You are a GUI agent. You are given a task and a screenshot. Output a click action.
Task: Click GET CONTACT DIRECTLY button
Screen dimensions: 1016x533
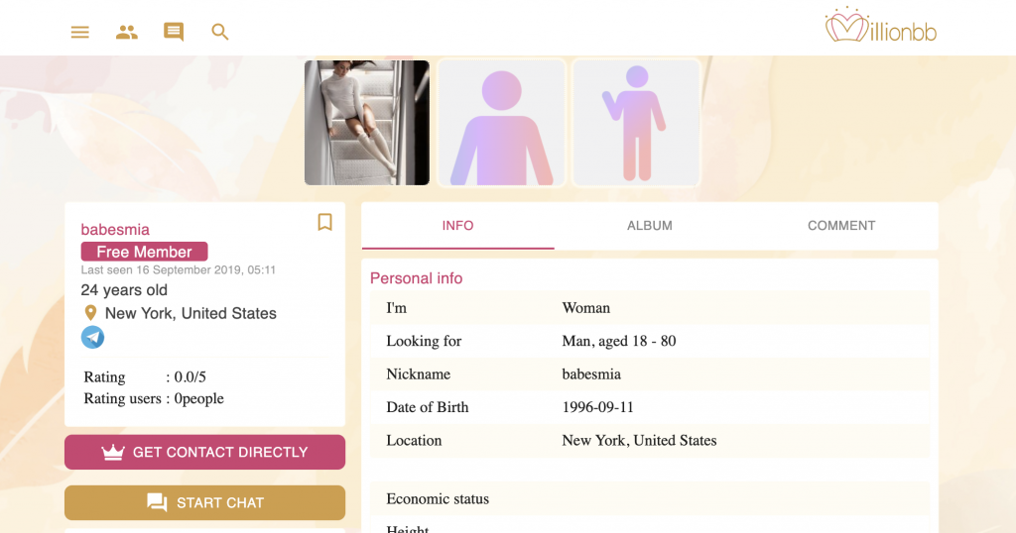click(x=204, y=452)
